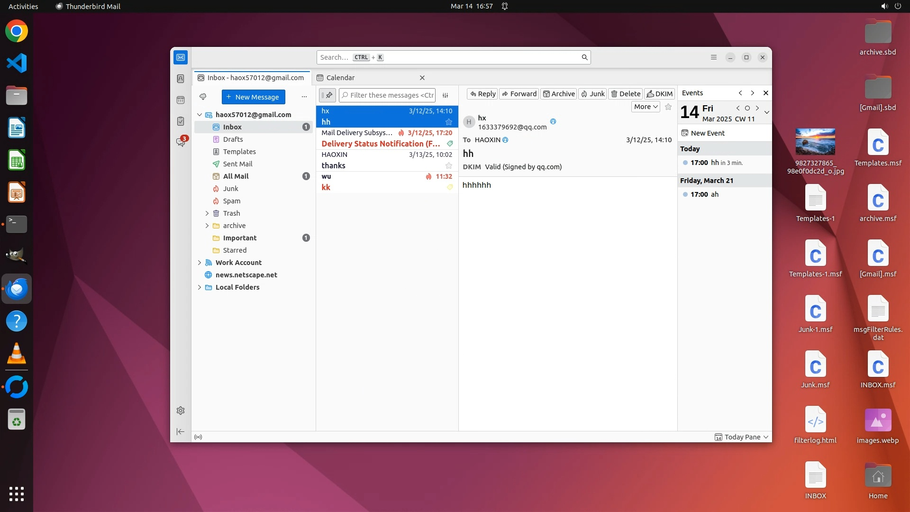This screenshot has height=512, width=910.
Task: Switch to the Calendar tab
Action: 340,78
